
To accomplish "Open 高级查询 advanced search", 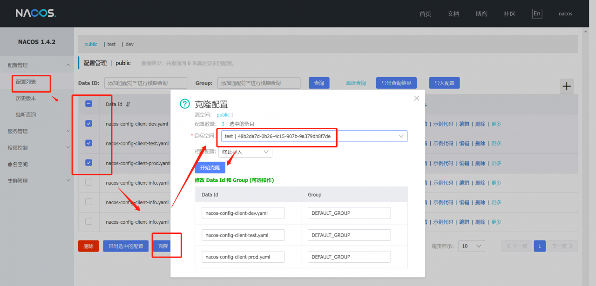I will coord(356,83).
